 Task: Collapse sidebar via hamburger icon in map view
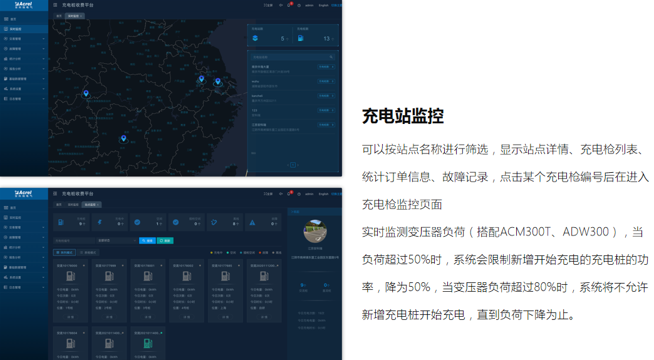pyautogui.click(x=55, y=5)
